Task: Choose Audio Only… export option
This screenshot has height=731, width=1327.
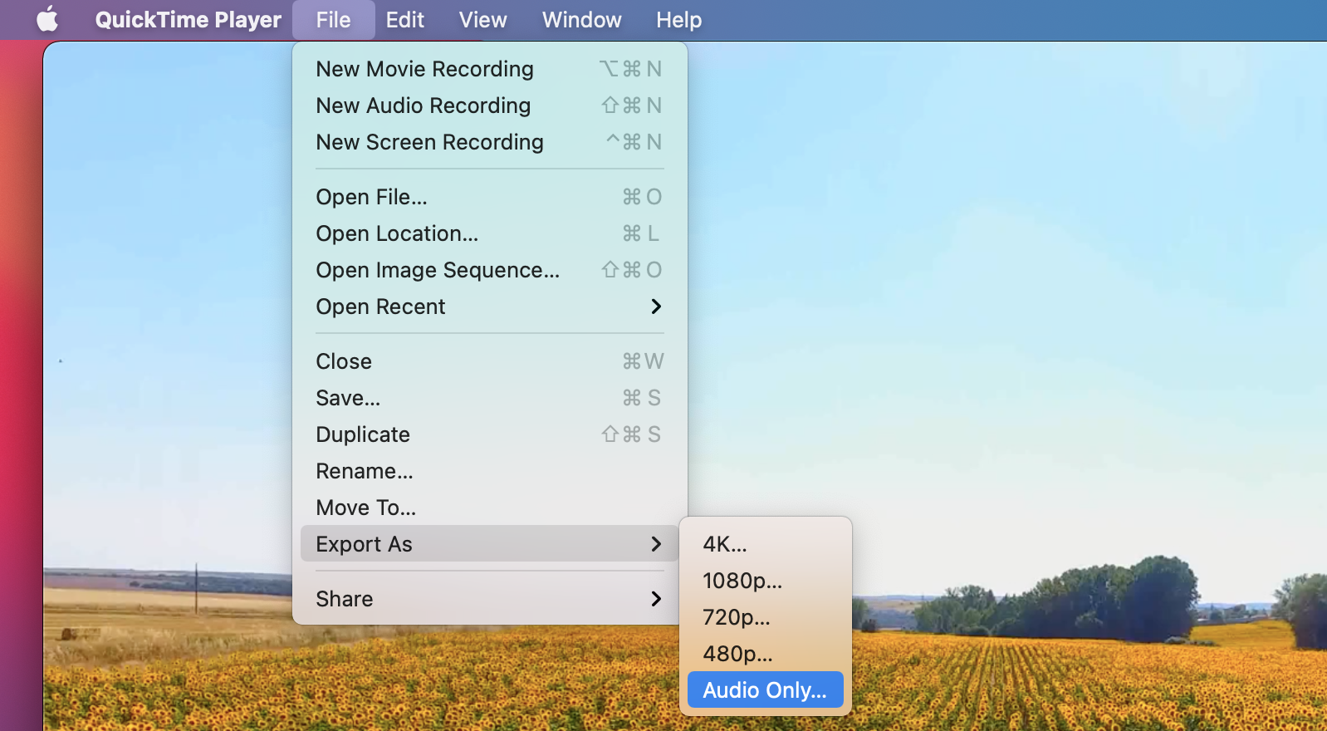Action: [x=766, y=690]
